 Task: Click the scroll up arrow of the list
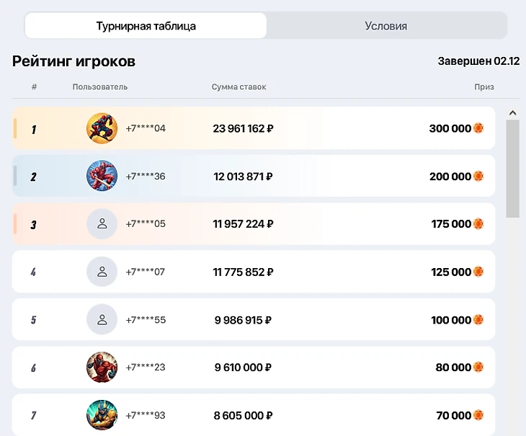[x=512, y=113]
